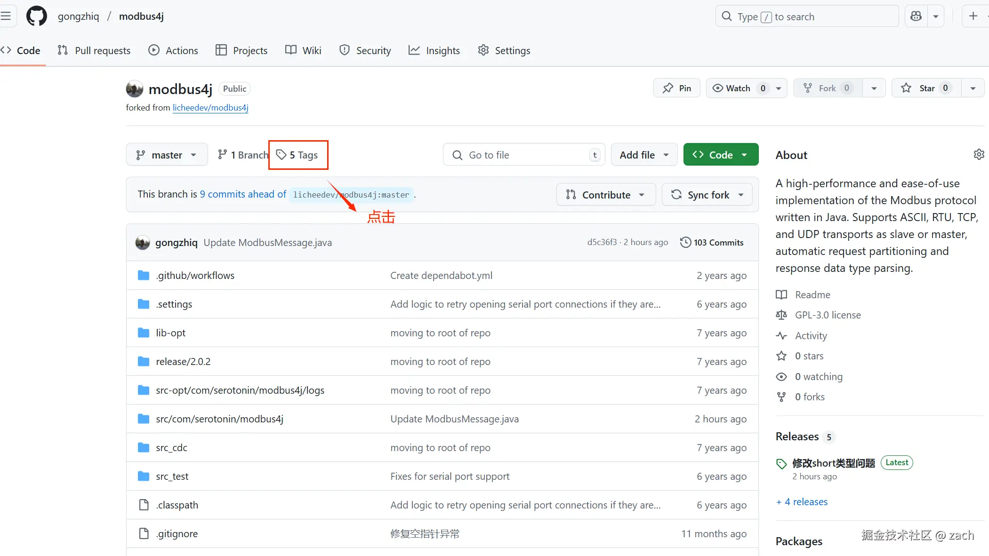989x556 pixels.
Task: Click the About section gear icon
Action: click(x=979, y=155)
